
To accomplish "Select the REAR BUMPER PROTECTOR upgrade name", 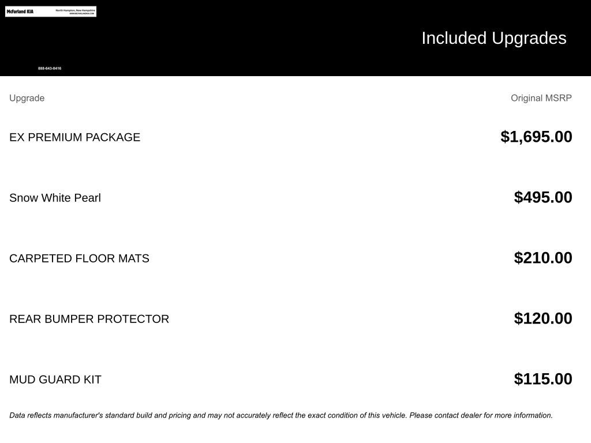I will click(x=89, y=319).
